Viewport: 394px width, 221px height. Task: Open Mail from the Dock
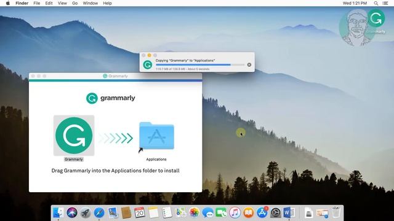[x=113, y=213]
